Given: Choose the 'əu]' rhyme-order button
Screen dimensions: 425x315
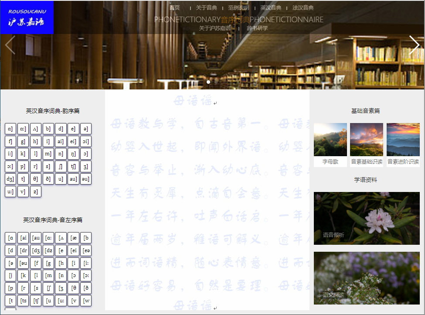Looking at the screenshot, I should [x=85, y=179].
